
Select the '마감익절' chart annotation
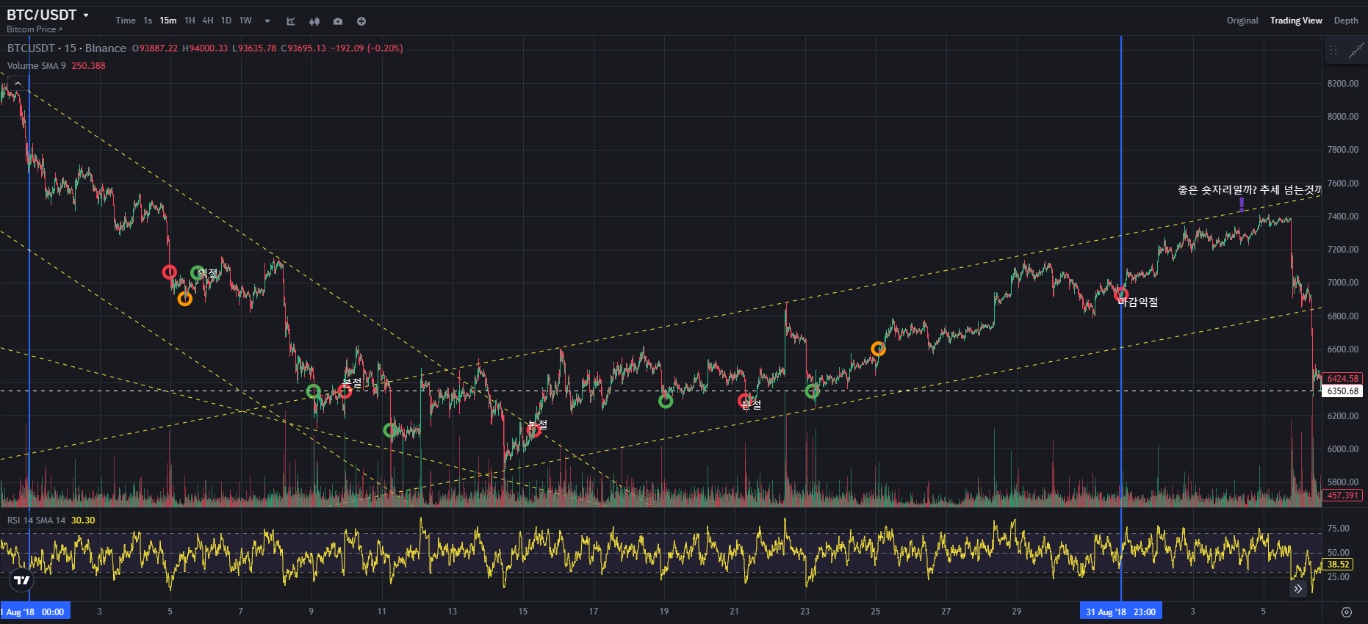[1138, 302]
